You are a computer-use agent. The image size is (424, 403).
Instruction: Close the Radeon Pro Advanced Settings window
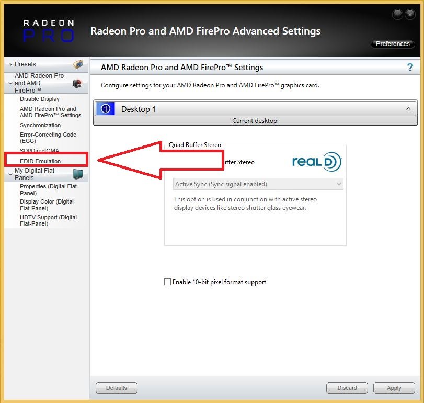[410, 14]
